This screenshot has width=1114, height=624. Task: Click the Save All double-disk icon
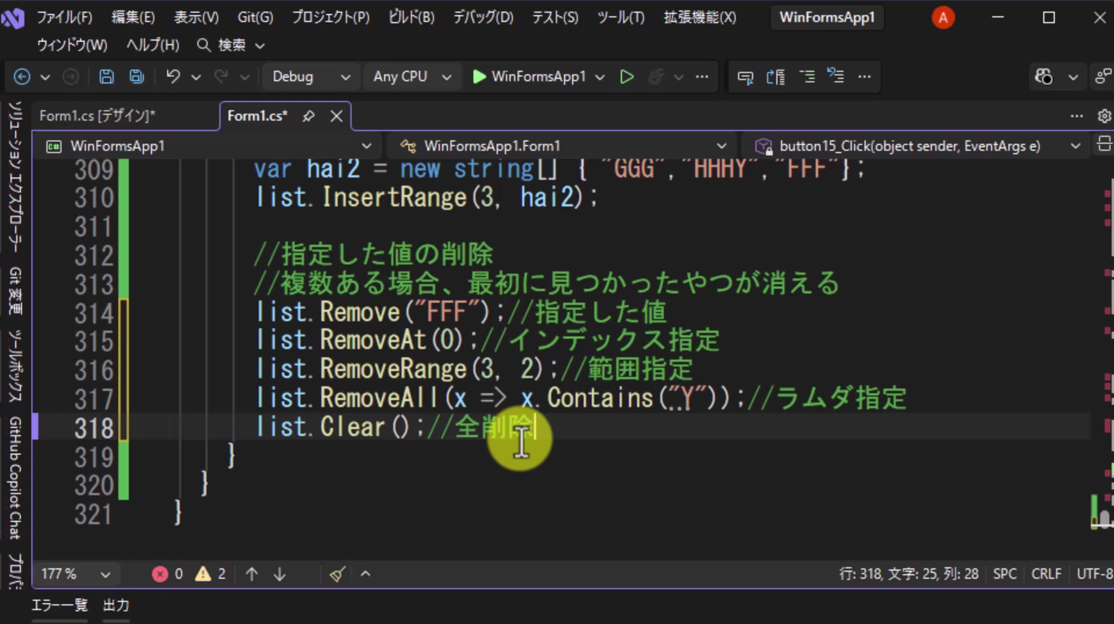137,77
